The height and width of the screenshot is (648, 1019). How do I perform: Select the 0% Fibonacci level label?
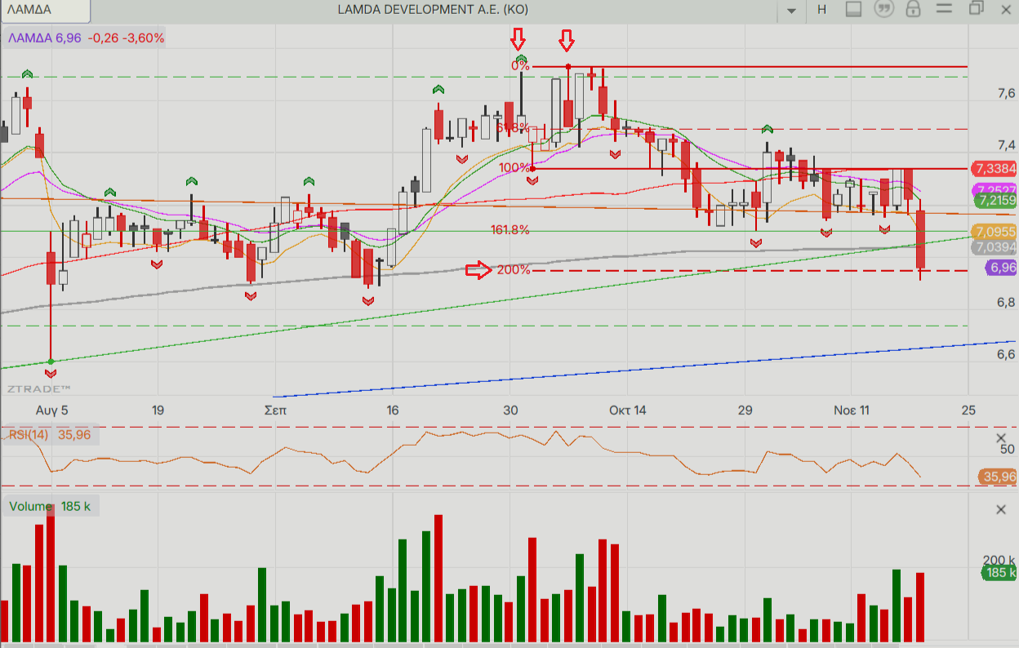520,66
